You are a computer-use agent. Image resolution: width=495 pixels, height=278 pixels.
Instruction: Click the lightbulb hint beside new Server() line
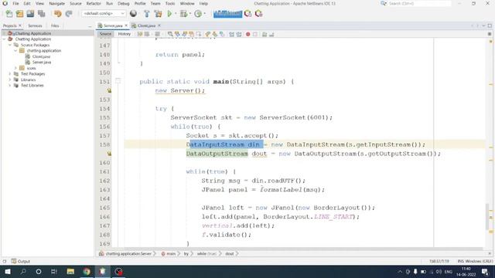109,90
